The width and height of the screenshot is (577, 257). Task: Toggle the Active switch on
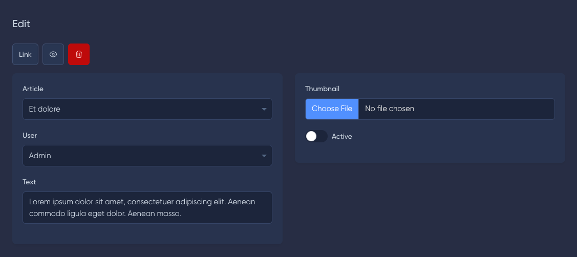316,136
